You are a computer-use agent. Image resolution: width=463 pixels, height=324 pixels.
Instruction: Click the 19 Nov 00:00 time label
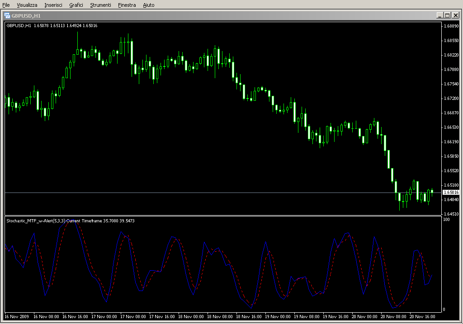click(x=278, y=317)
